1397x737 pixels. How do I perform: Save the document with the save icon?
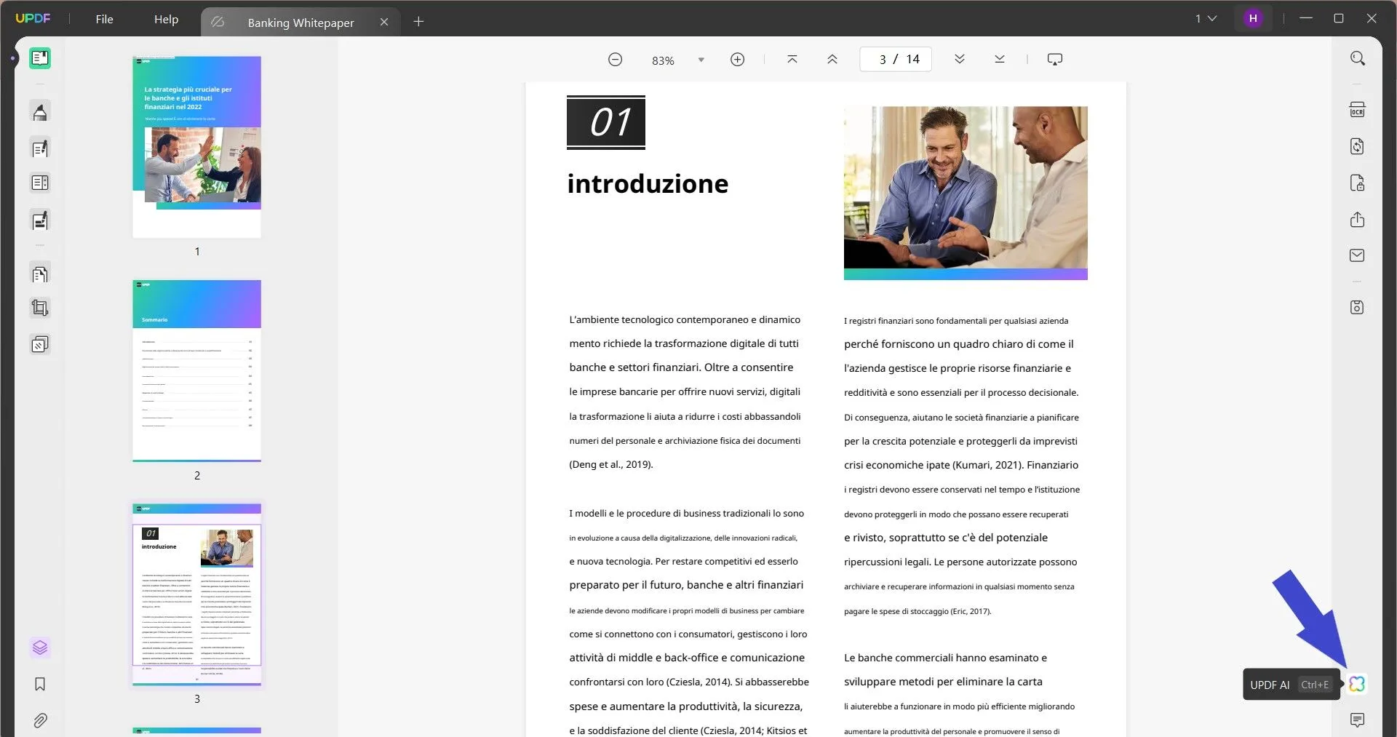tap(1358, 307)
